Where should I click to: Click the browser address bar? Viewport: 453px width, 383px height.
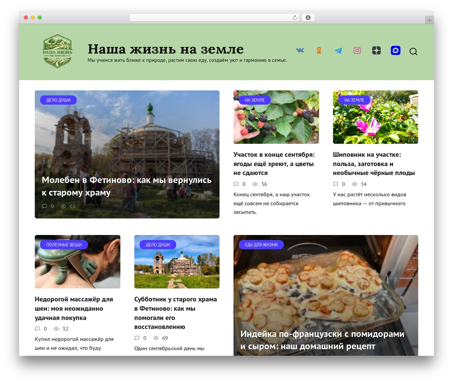coord(214,18)
